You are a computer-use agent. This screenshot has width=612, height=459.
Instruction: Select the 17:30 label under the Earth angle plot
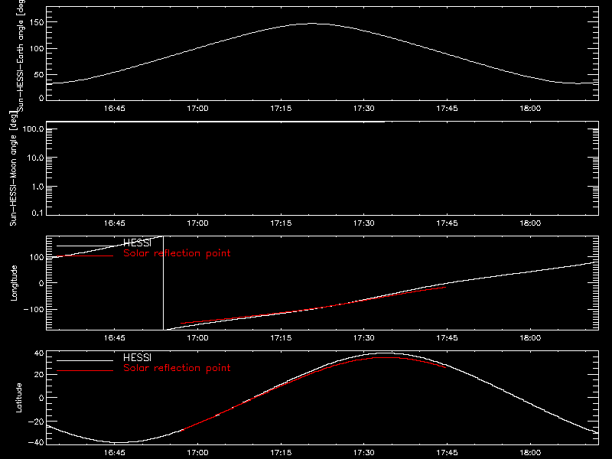coord(364,109)
